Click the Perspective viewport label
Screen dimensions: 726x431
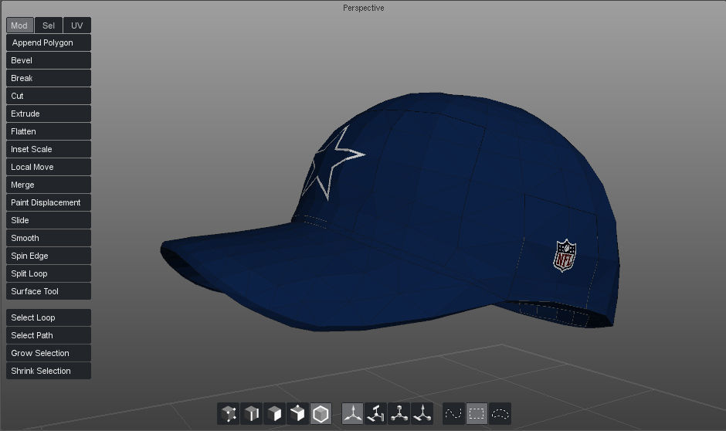pyautogui.click(x=364, y=8)
